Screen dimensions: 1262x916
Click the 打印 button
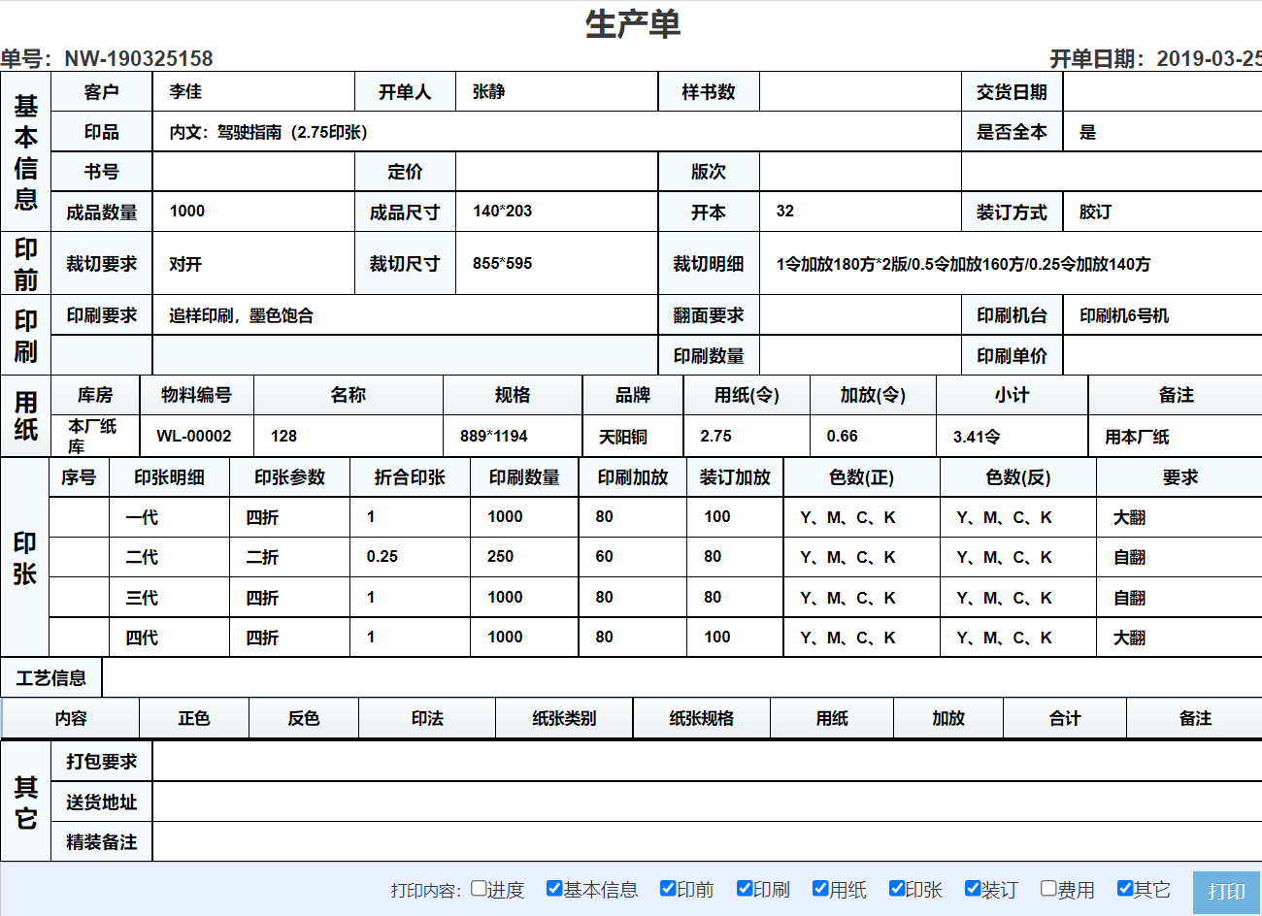(x=1226, y=890)
